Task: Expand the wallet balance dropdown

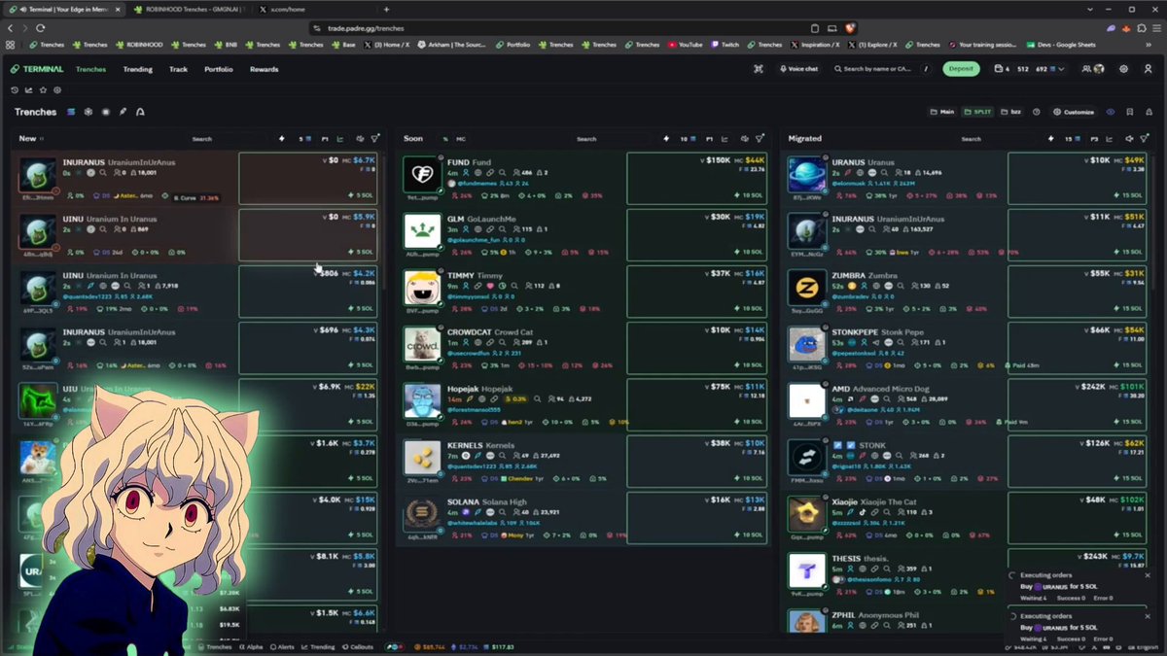Action: [1061, 69]
